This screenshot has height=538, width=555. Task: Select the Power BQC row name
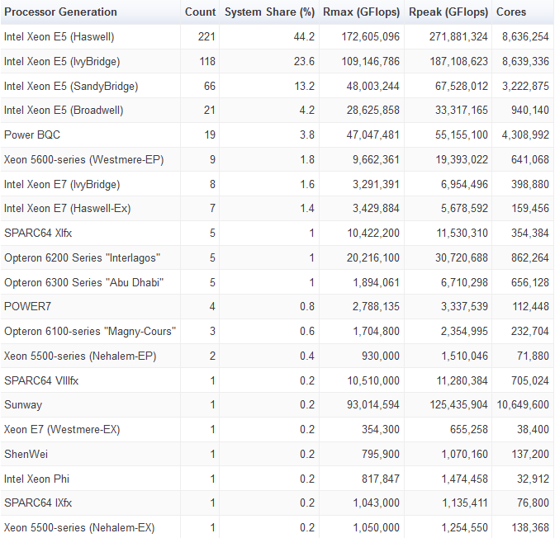[32, 134]
